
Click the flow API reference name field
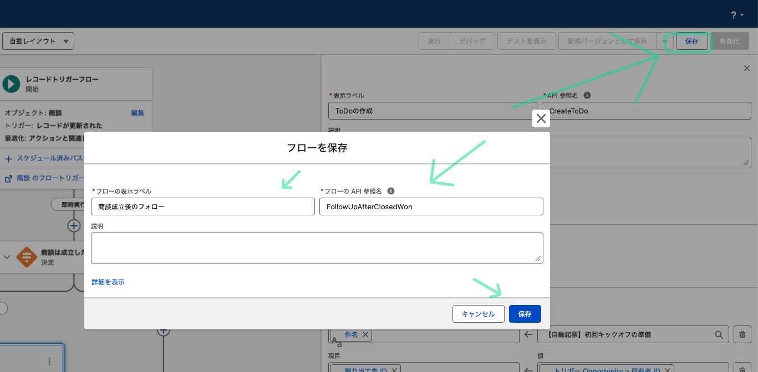431,206
